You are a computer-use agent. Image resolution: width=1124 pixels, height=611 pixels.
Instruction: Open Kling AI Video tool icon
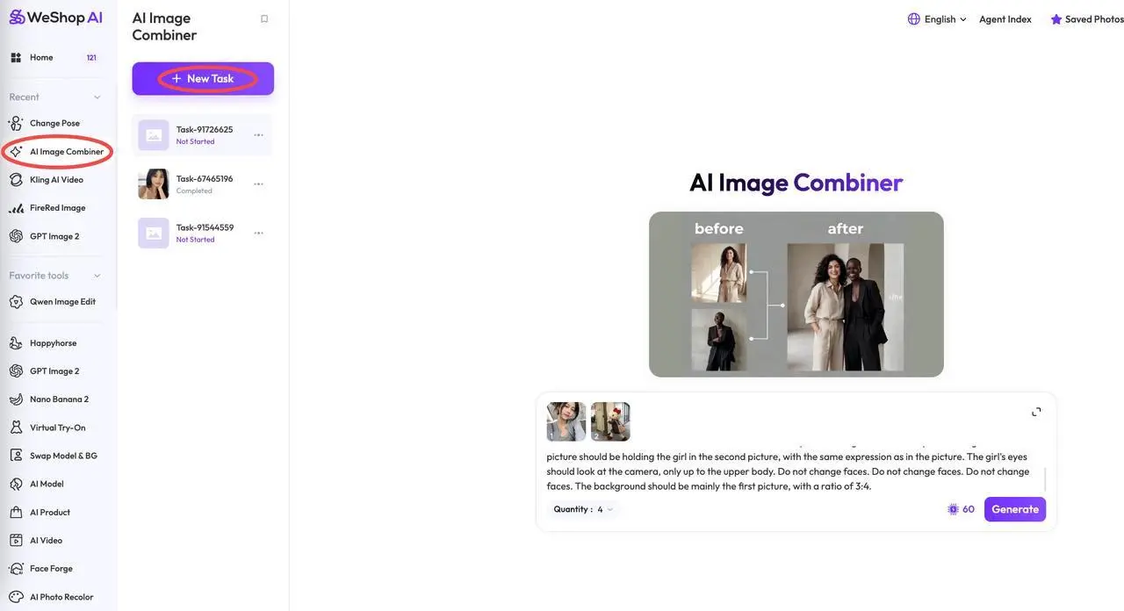point(16,180)
